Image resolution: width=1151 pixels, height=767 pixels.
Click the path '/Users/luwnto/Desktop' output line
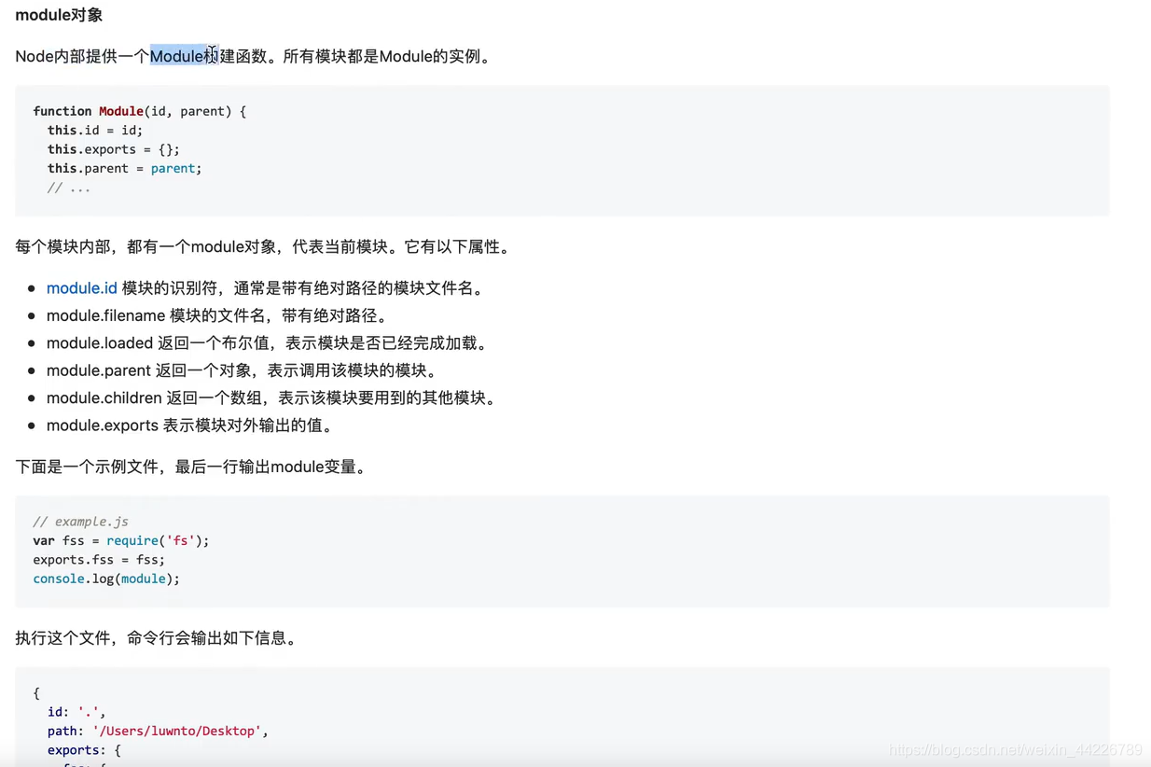click(x=158, y=731)
